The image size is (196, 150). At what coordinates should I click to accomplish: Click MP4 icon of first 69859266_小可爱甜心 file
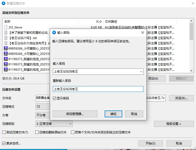click(6, 48)
